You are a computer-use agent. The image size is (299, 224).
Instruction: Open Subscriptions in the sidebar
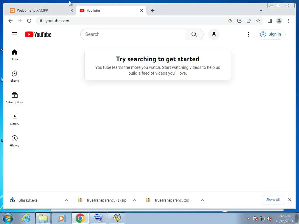[15, 98]
